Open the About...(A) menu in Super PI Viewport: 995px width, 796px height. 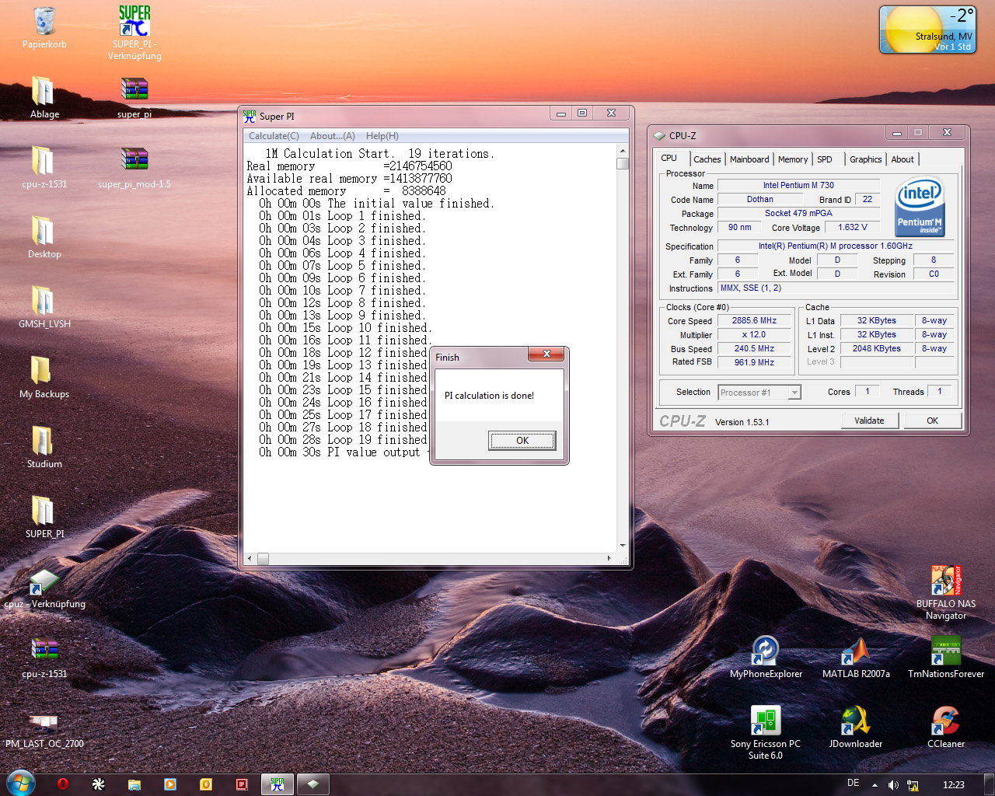click(x=333, y=136)
